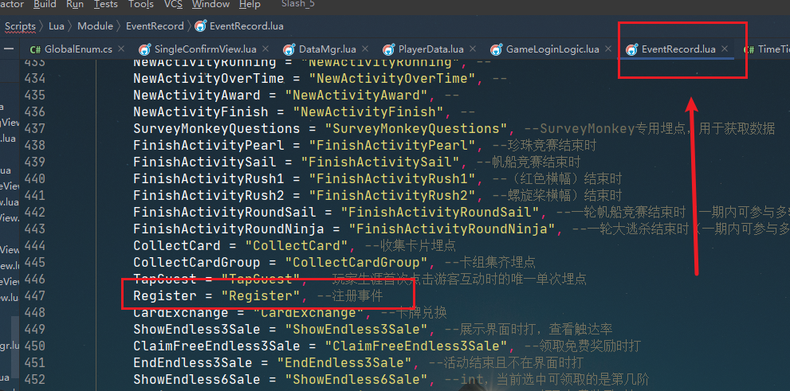This screenshot has width=790, height=391.
Task: Click the EndEndless3Sale key on line 451
Action: [192, 362]
